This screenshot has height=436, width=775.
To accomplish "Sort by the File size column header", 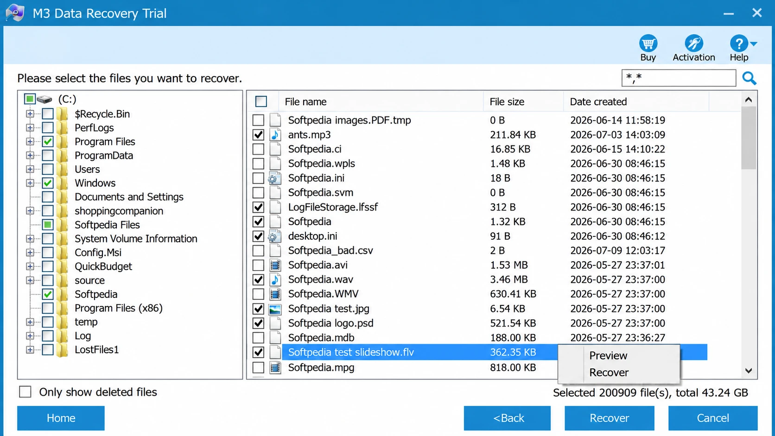I will pyautogui.click(x=523, y=101).
